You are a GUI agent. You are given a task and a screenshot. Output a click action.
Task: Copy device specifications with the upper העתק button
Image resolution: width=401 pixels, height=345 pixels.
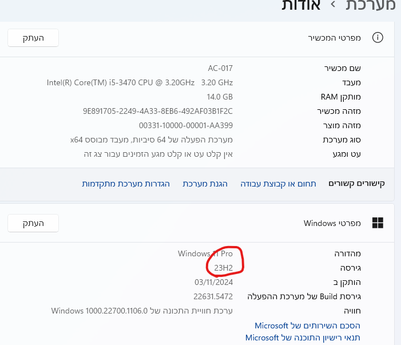(33, 38)
